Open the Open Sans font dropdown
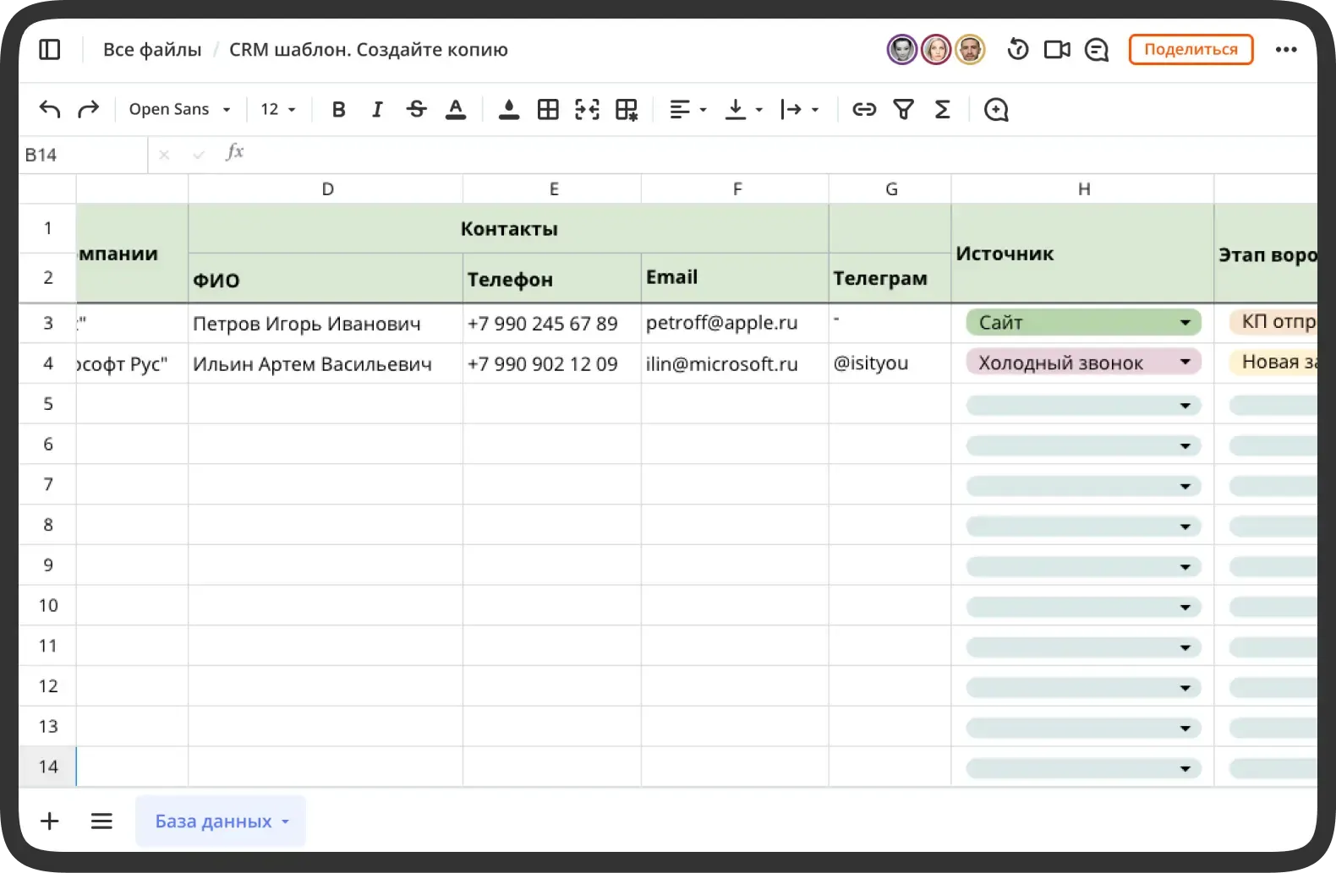The image size is (1336, 873). 179,109
